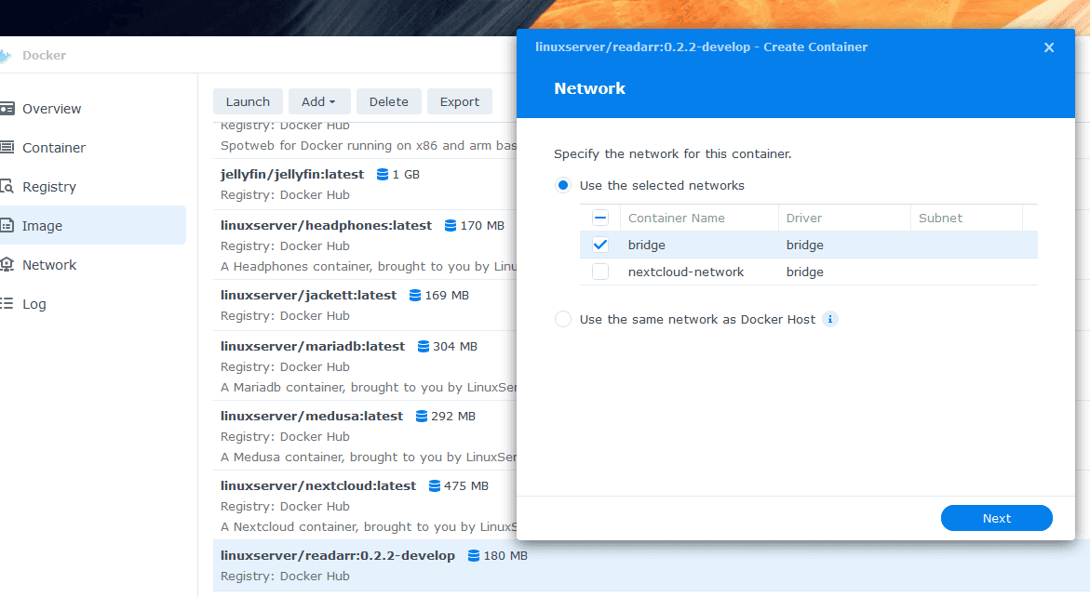Click Next in the Create Container dialog
Viewport: 1090px width, 597px height.
click(x=996, y=518)
